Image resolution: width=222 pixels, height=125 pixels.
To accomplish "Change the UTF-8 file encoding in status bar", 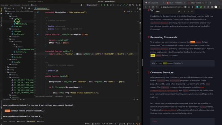I will point(111,124).
